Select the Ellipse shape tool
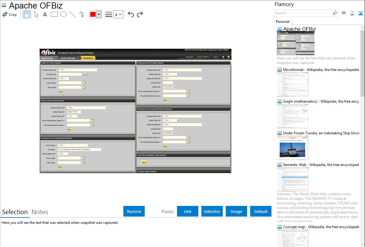365x247 pixels. pyautogui.click(x=63, y=14)
